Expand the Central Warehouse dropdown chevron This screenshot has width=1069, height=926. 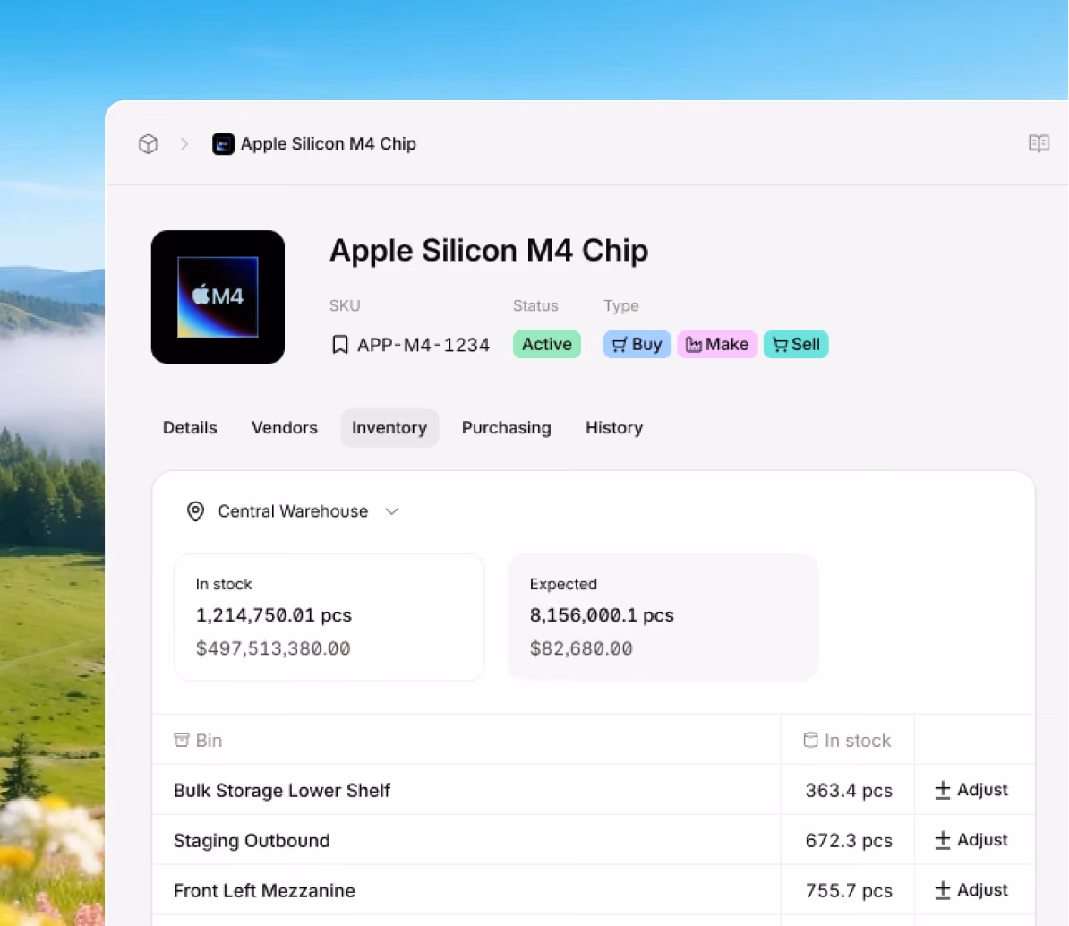(x=391, y=511)
